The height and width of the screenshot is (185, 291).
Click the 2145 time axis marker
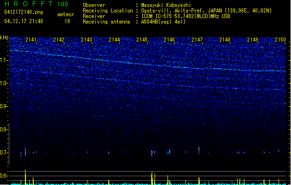click(x=142, y=40)
